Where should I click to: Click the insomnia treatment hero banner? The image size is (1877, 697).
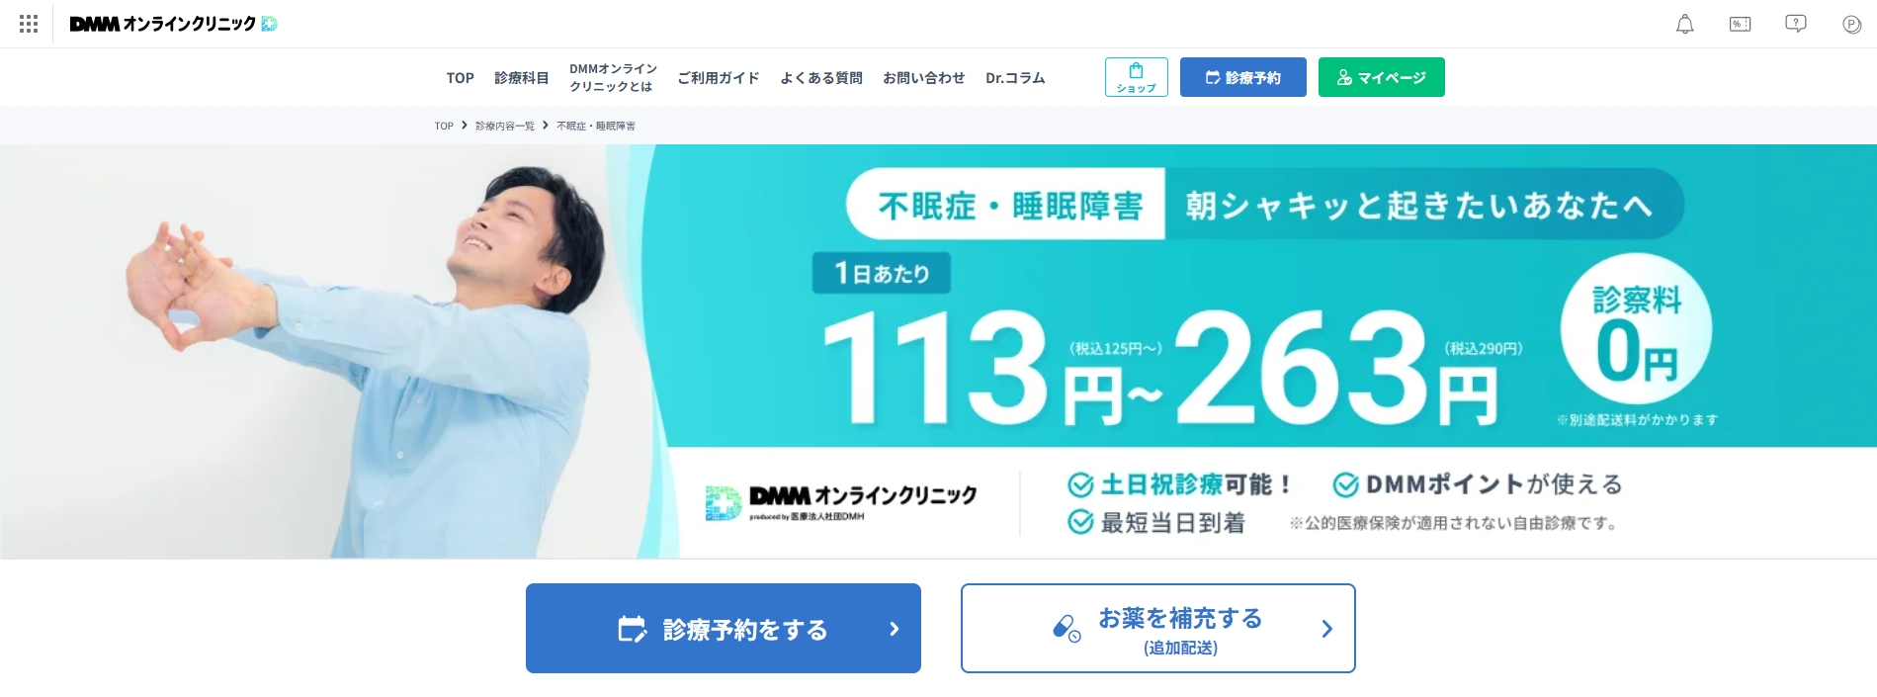[x=938, y=352]
